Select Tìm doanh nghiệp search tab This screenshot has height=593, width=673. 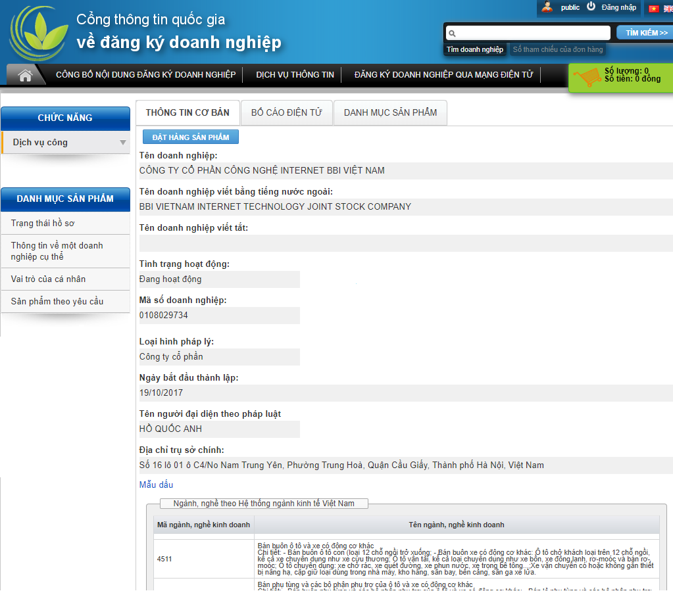click(x=475, y=49)
